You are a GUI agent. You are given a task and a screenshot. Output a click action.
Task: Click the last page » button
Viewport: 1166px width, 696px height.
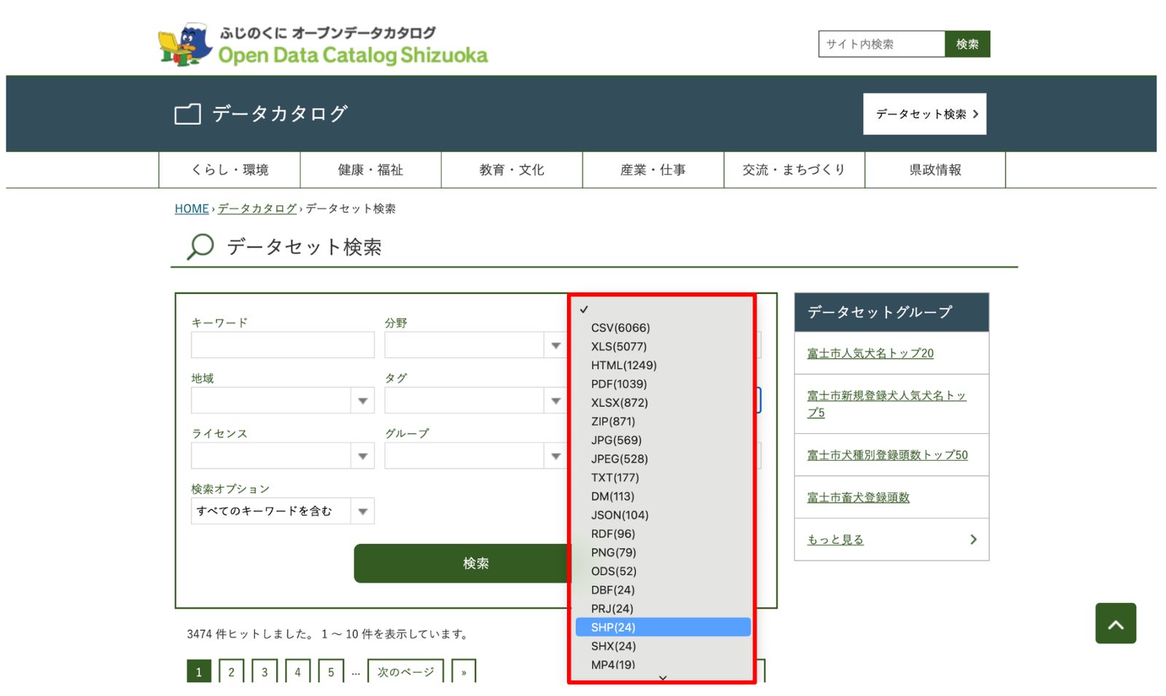463,671
